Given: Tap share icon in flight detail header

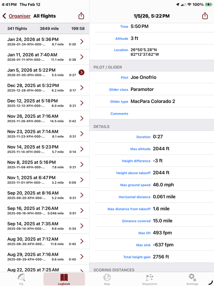Looking at the screenshot, I should (x=205, y=16).
